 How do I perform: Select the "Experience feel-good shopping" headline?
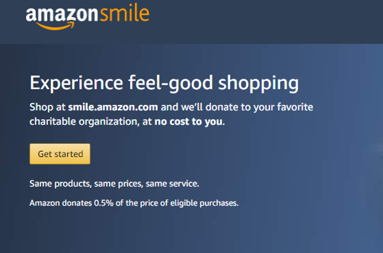tap(164, 83)
